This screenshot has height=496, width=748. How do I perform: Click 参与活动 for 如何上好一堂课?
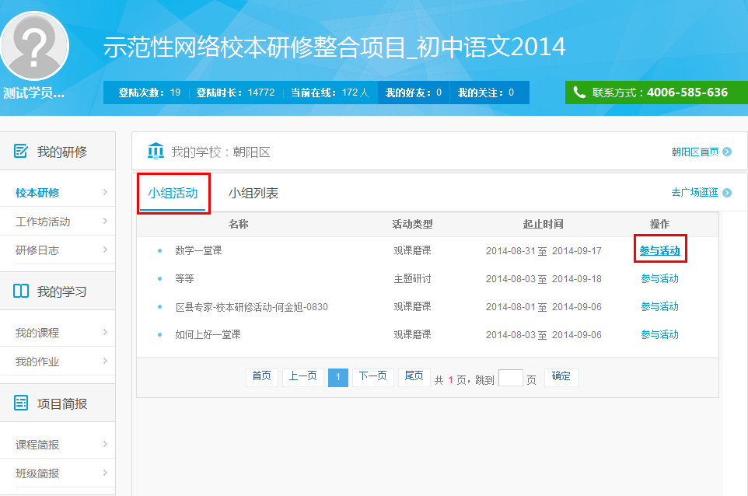click(659, 334)
